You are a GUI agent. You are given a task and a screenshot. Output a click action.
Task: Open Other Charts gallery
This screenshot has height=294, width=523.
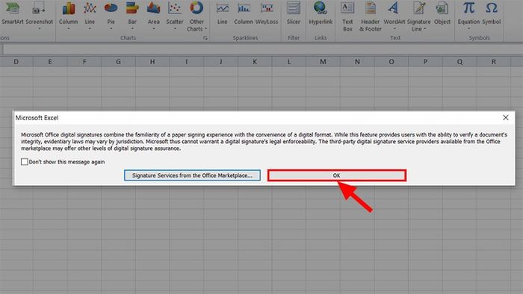pos(196,15)
